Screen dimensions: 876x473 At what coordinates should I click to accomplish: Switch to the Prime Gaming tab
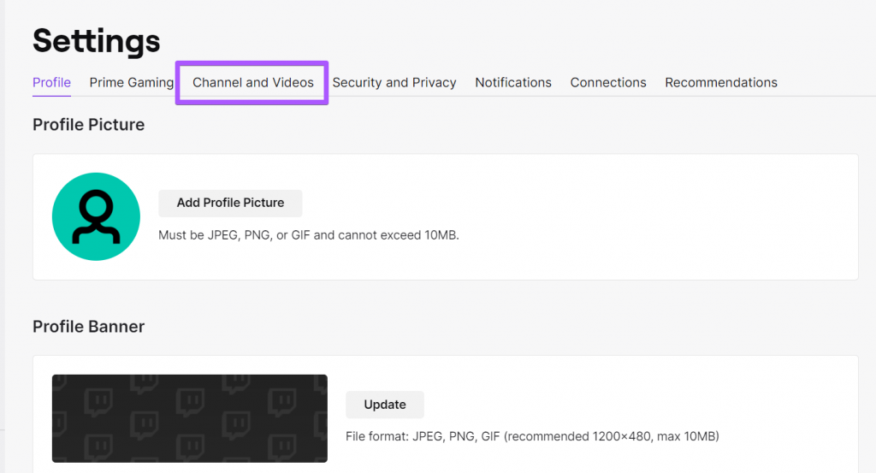coord(131,83)
